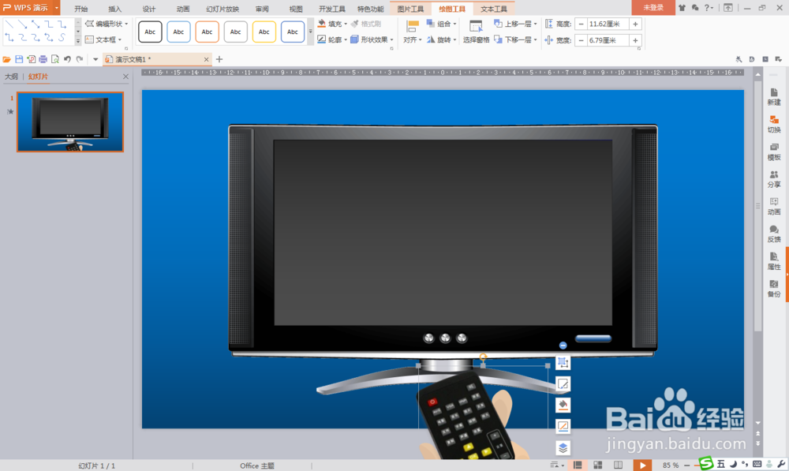The width and height of the screenshot is (789, 471).
Task: Close the 演示文稿1 document tab
Action: (x=206, y=59)
